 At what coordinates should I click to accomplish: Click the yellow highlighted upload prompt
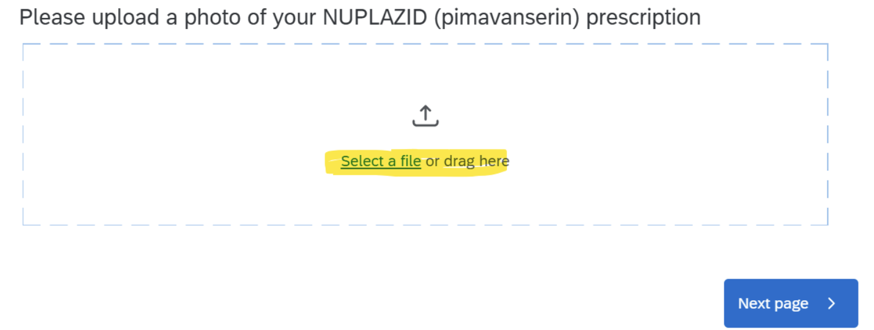tap(417, 162)
